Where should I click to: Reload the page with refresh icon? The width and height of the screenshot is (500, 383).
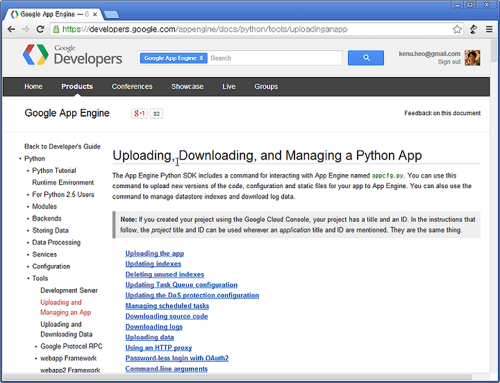[40, 29]
